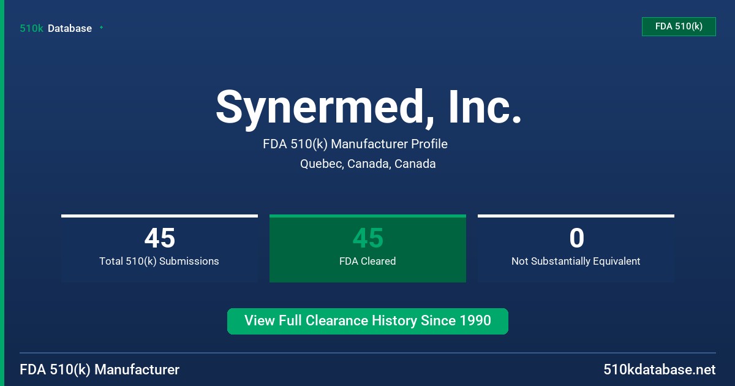Open the FDA Cleared stat card
Screen dimensions: 735x386
pyautogui.click(x=367, y=248)
